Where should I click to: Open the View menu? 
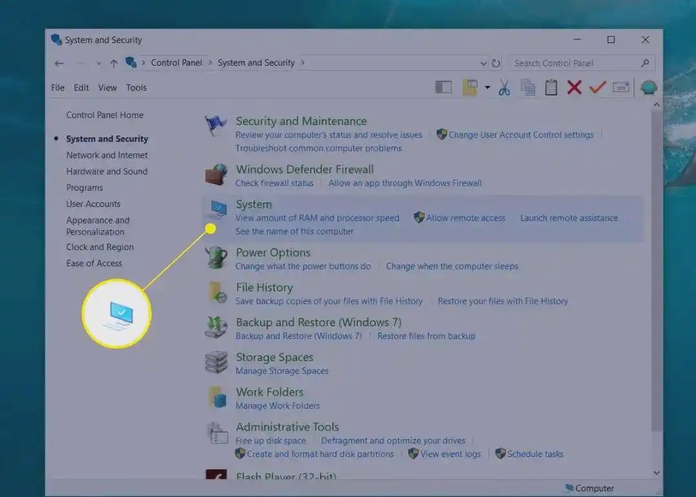tap(107, 87)
